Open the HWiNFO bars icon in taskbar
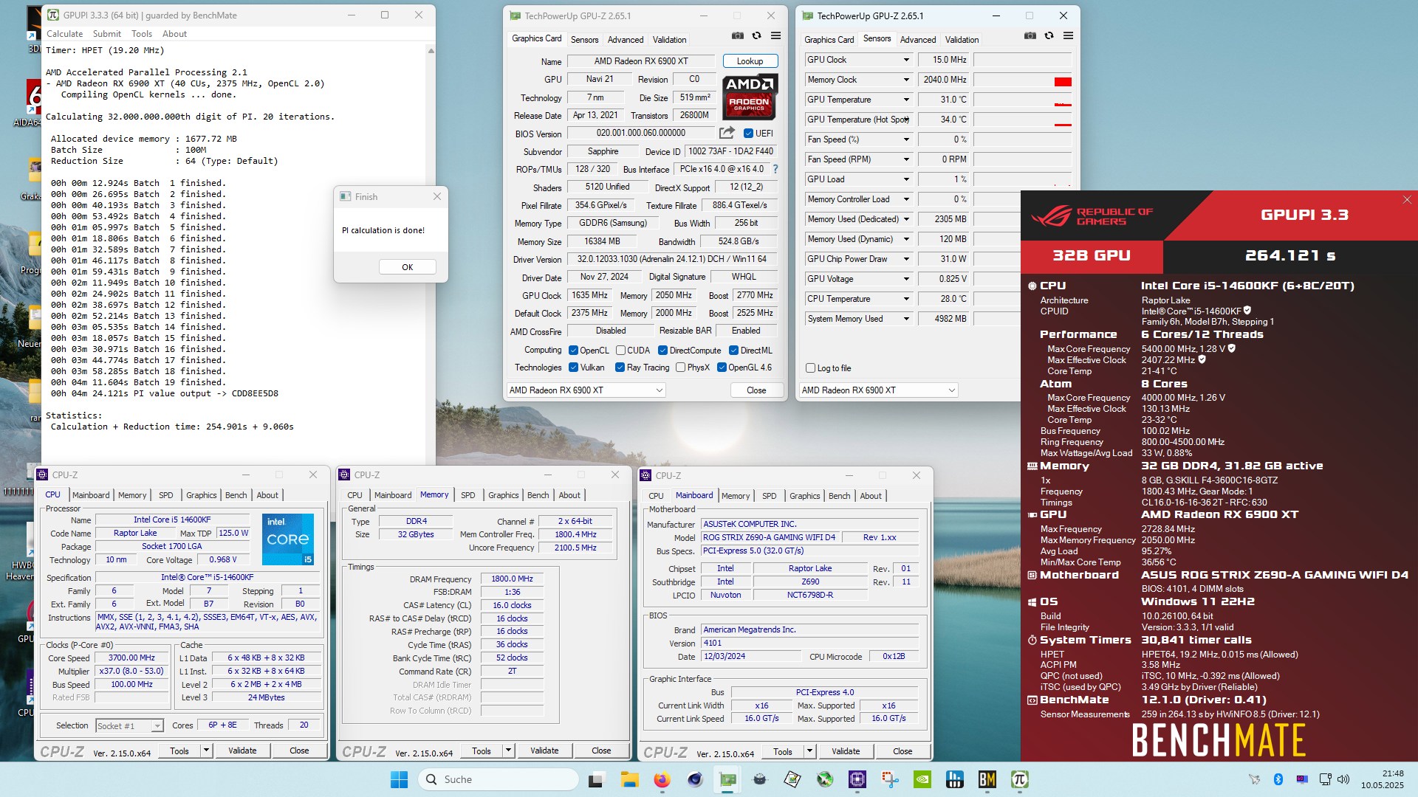The width and height of the screenshot is (1418, 797). click(x=955, y=779)
